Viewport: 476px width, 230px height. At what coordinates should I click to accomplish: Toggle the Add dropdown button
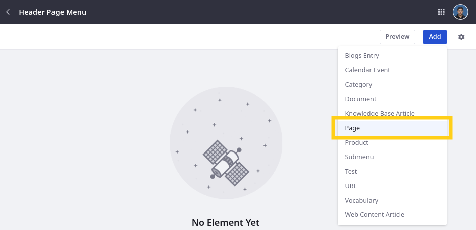tap(435, 37)
